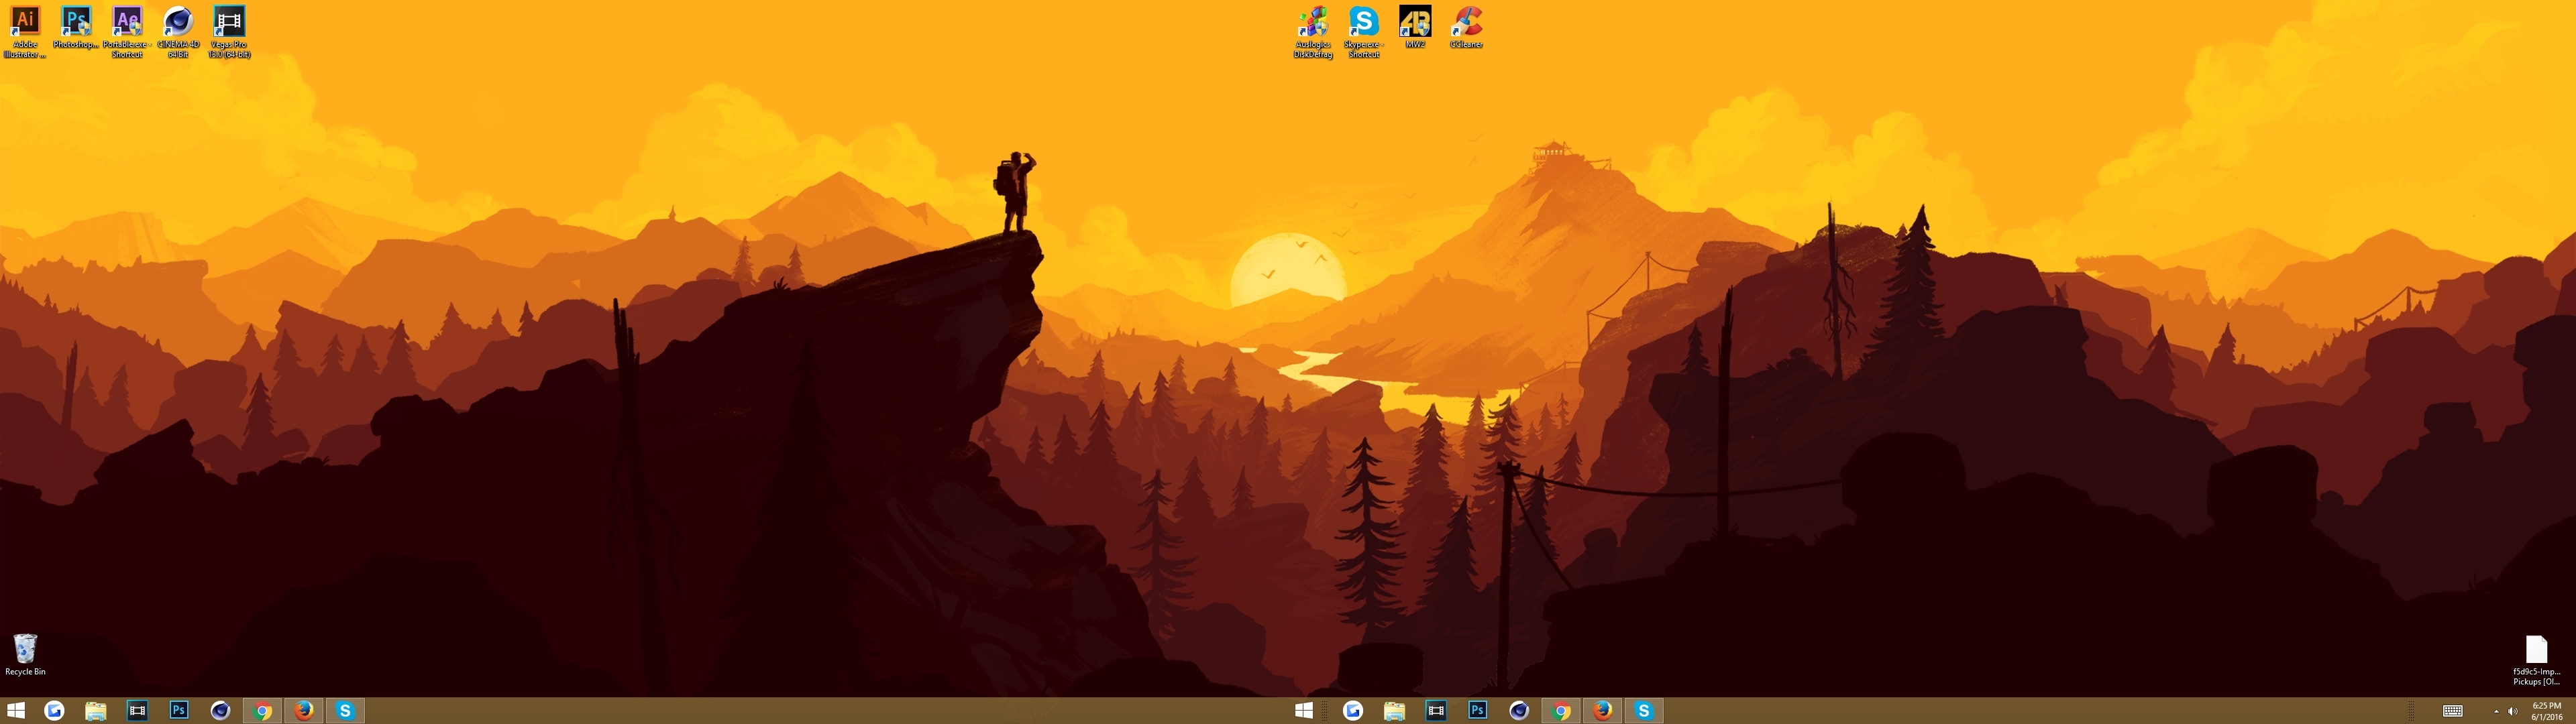
Task: Switch to Chrome on the right taskbar
Action: 1561,710
